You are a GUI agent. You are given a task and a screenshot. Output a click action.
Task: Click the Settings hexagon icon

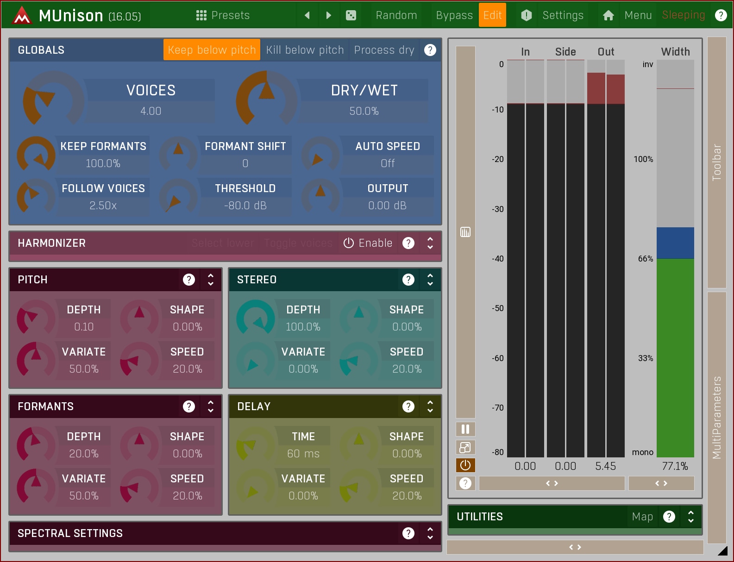pyautogui.click(x=527, y=15)
